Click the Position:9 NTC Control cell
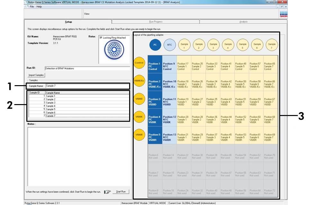 coord(169,64)
